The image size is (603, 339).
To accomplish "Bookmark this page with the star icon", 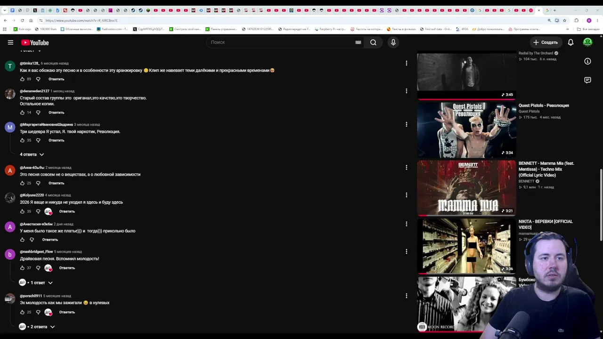I will click(564, 20).
